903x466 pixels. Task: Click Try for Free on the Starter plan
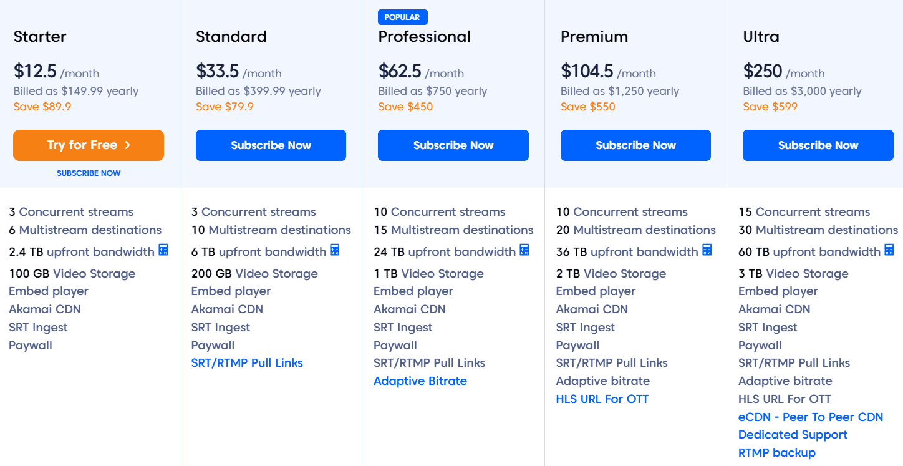pos(88,145)
